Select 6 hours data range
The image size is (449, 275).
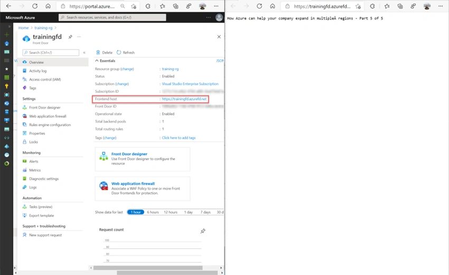(153, 212)
